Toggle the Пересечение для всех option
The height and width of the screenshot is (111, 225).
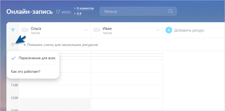tap(33, 58)
